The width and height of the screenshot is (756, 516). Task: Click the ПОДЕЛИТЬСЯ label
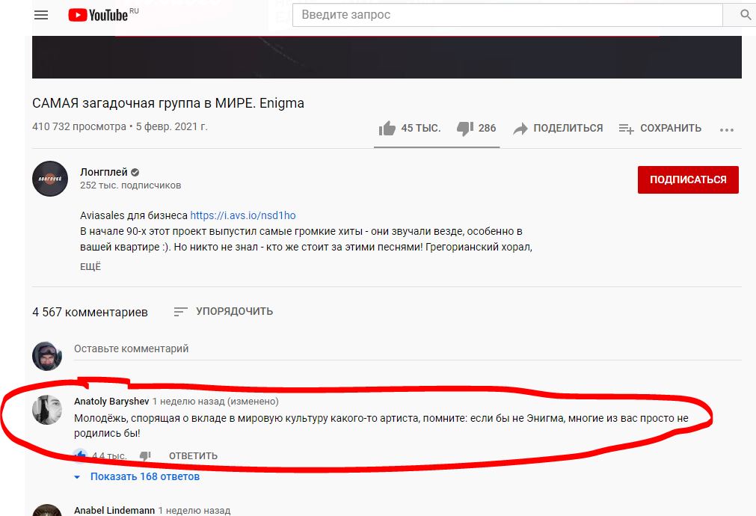(x=568, y=129)
